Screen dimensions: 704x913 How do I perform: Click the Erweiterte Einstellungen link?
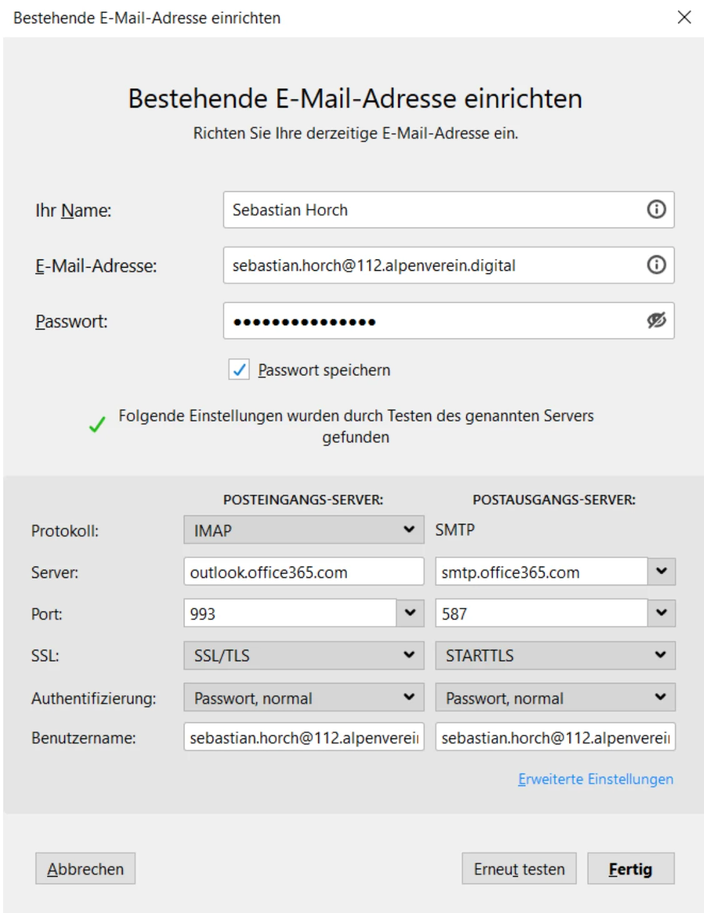(595, 779)
